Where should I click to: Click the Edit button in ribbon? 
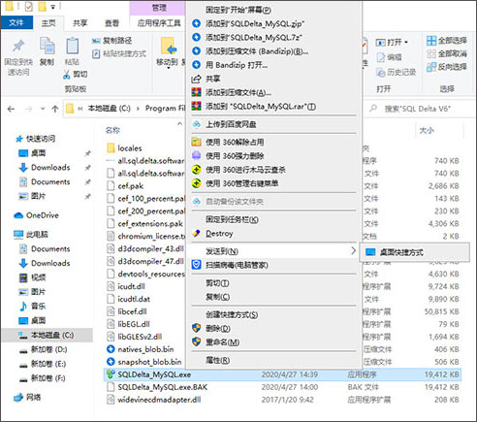[389, 57]
